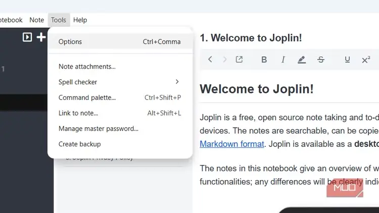Apply highlight formatting icon
The image size is (379, 213).
[x=302, y=60]
